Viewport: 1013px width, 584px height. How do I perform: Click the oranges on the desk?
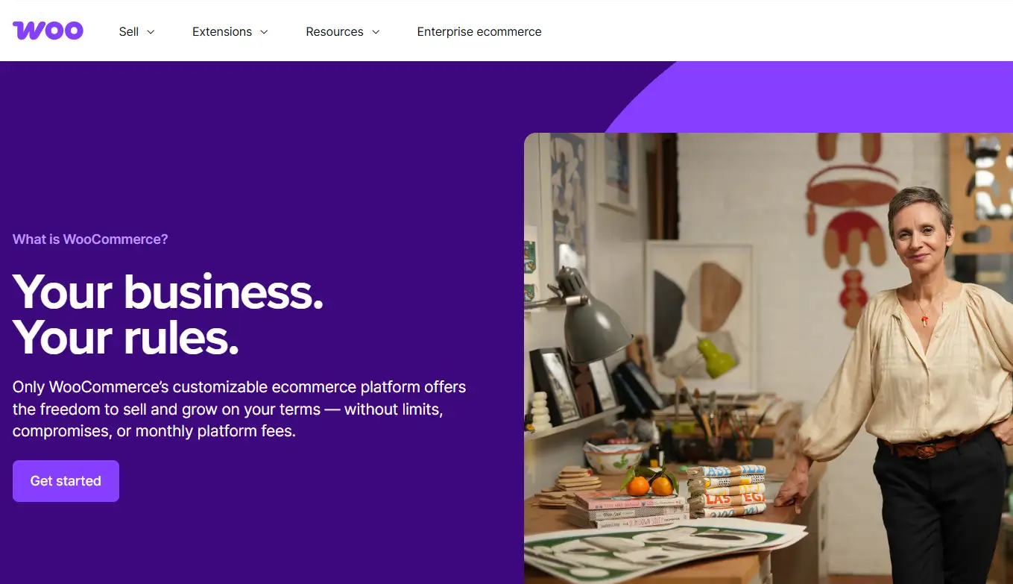[x=649, y=485]
